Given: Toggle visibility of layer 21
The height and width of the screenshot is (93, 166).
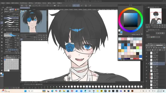Looking at the screenshot, I should 147,78.
